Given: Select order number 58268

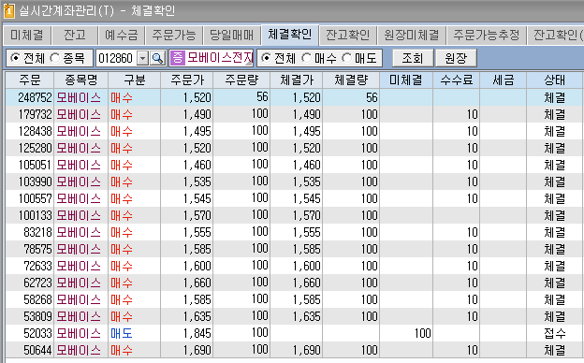Looking at the screenshot, I should [x=37, y=299].
